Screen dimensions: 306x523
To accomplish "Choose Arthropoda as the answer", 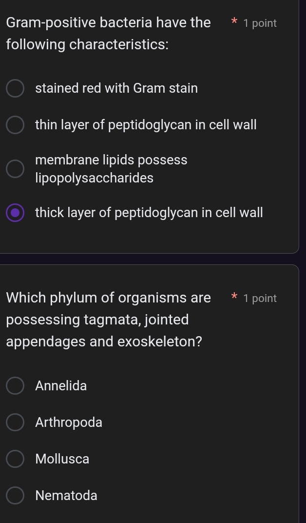I will [15, 422].
